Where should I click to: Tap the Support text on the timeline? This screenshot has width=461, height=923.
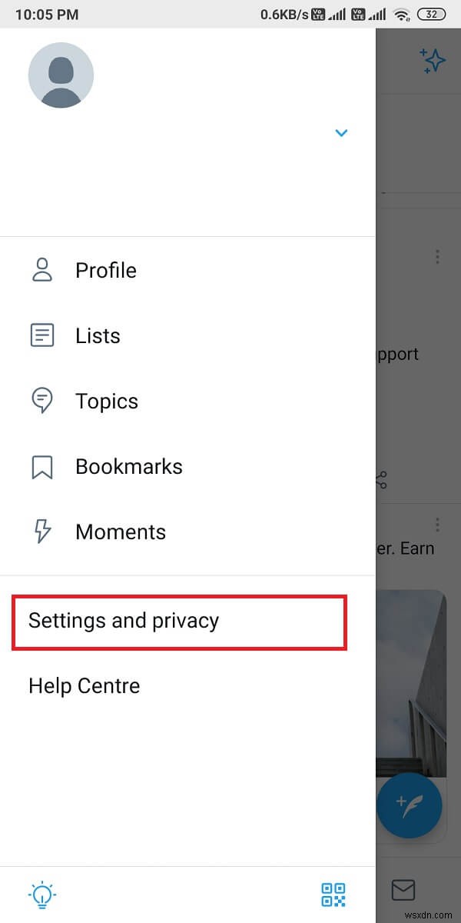point(396,354)
